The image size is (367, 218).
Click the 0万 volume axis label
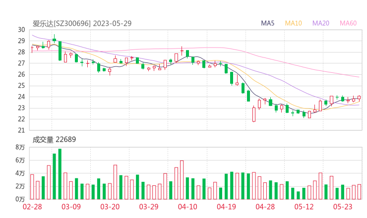(20, 199)
